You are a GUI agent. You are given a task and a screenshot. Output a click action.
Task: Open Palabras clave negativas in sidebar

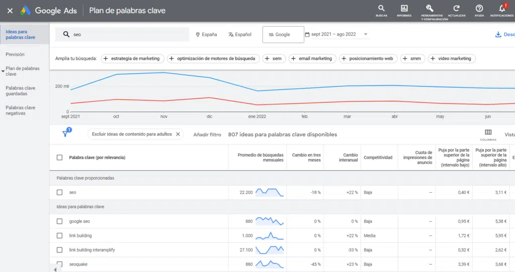(x=20, y=110)
